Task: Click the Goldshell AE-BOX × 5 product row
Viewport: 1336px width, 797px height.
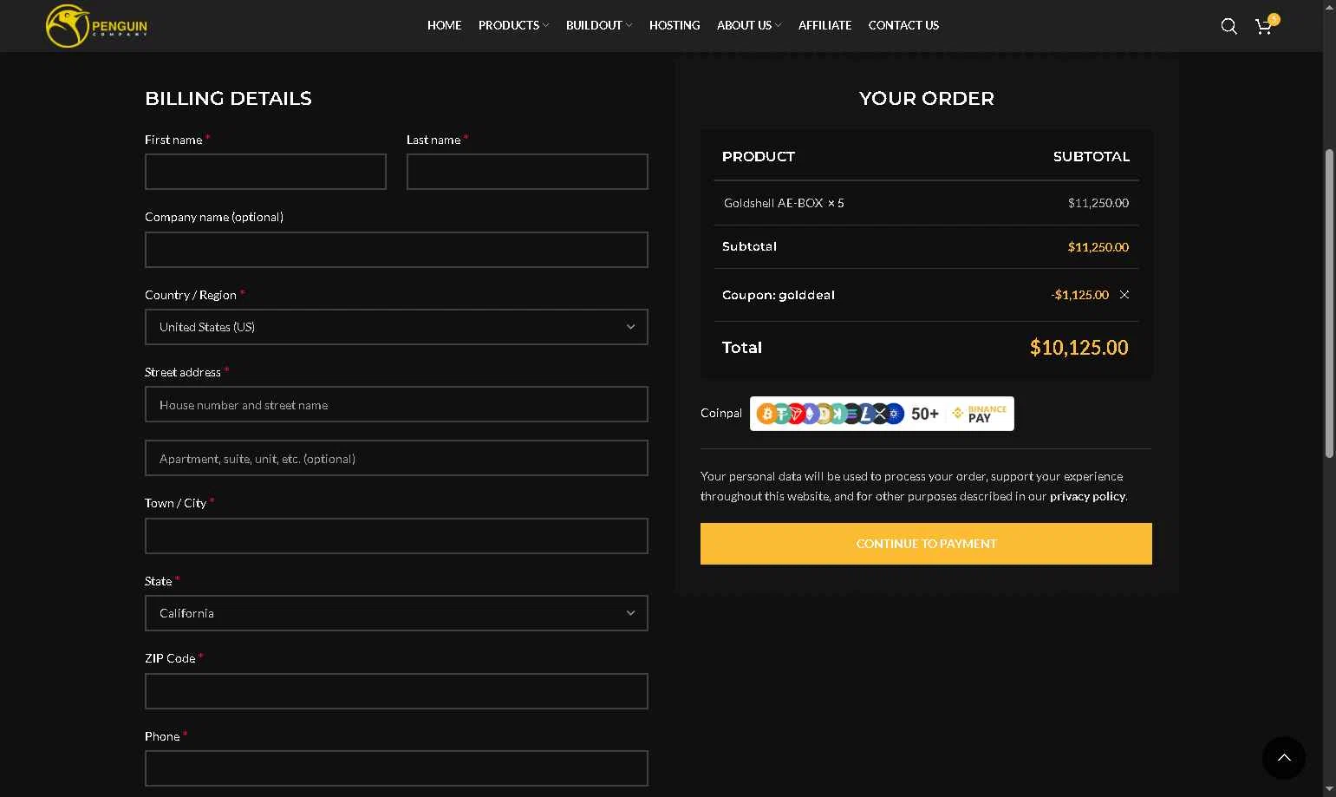Action: click(x=926, y=203)
